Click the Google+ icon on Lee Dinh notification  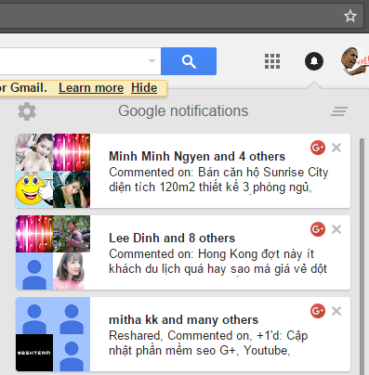(318, 229)
